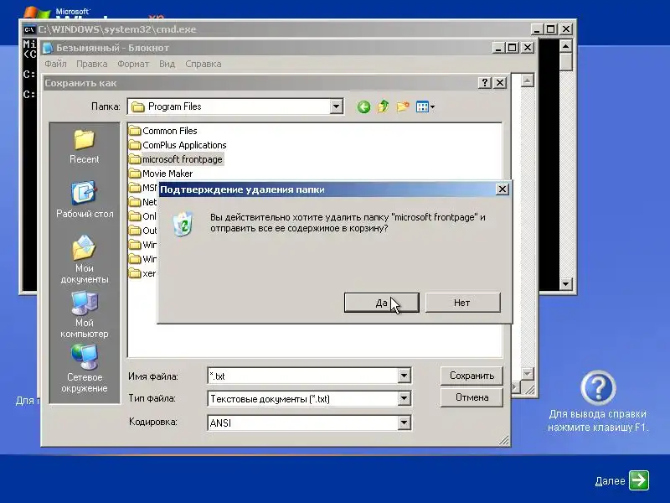
Task: Click the Program Files folder icon in Папка box
Action: point(137,107)
